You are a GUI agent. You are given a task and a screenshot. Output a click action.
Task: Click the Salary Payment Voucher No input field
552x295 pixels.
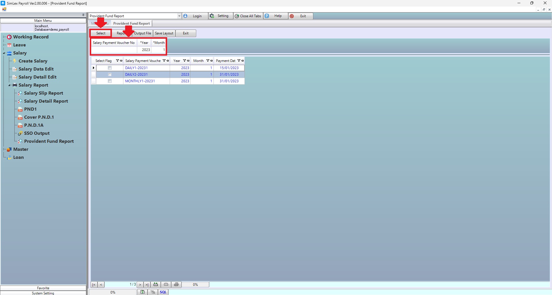[114, 50]
